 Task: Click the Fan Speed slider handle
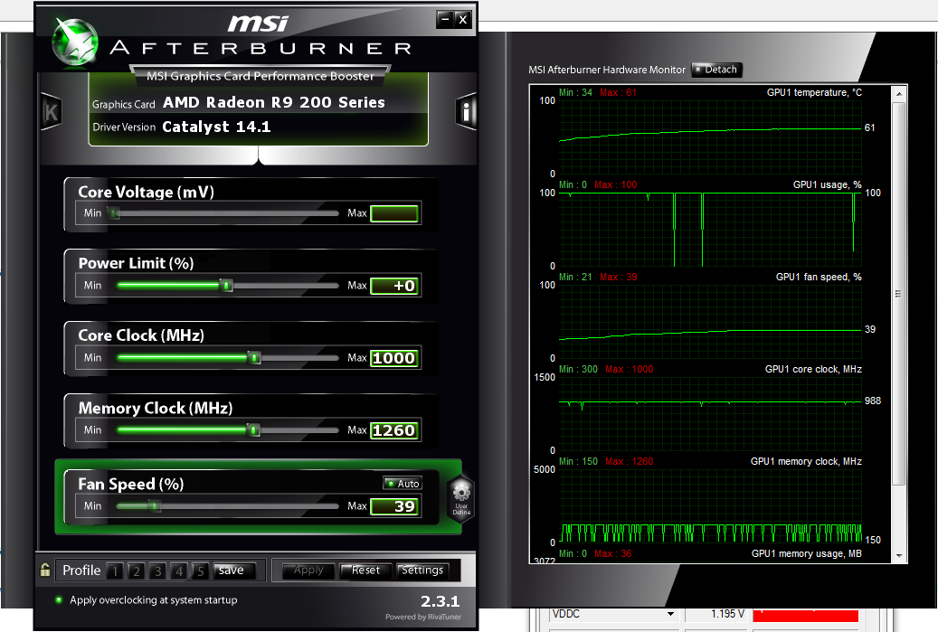click(x=155, y=506)
